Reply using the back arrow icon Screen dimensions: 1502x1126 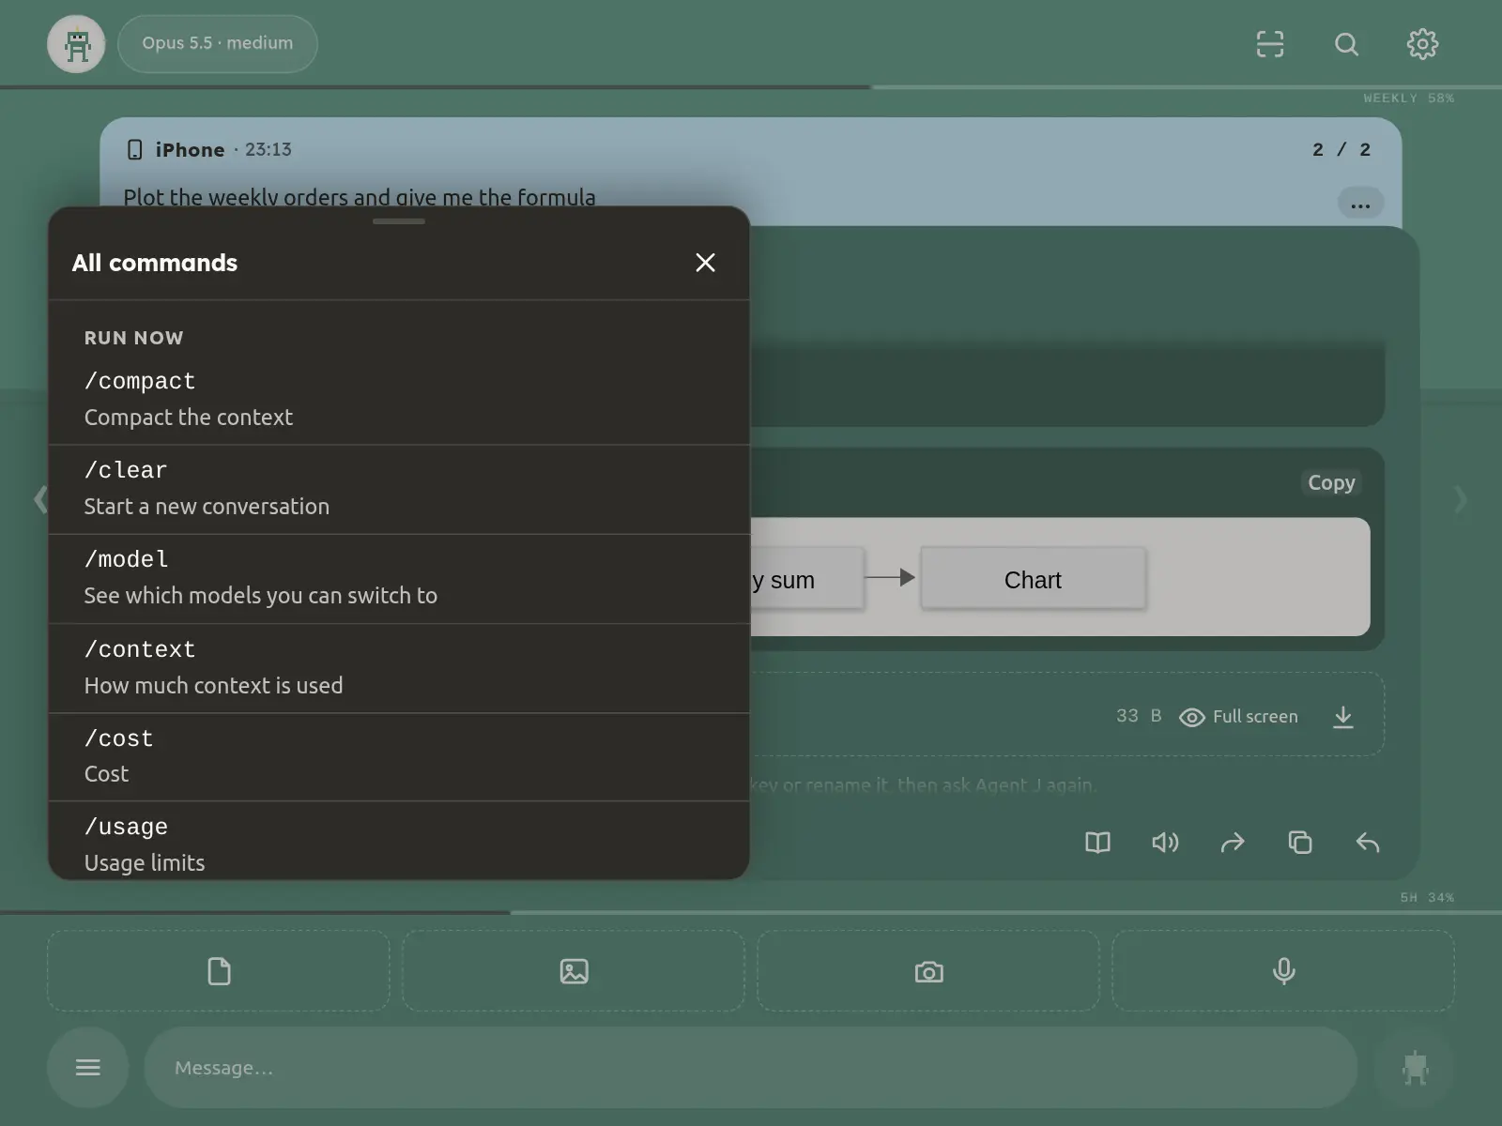coord(1368,843)
